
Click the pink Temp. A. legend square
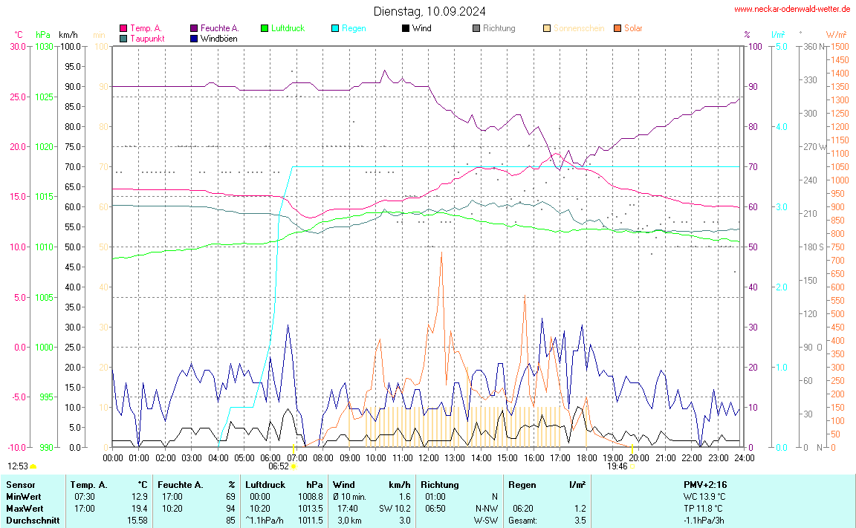[123, 28]
